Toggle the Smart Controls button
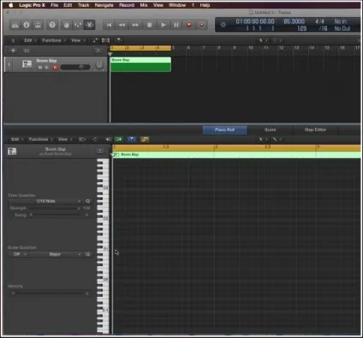Viewport: 363px width, 338px height. (x=66, y=25)
